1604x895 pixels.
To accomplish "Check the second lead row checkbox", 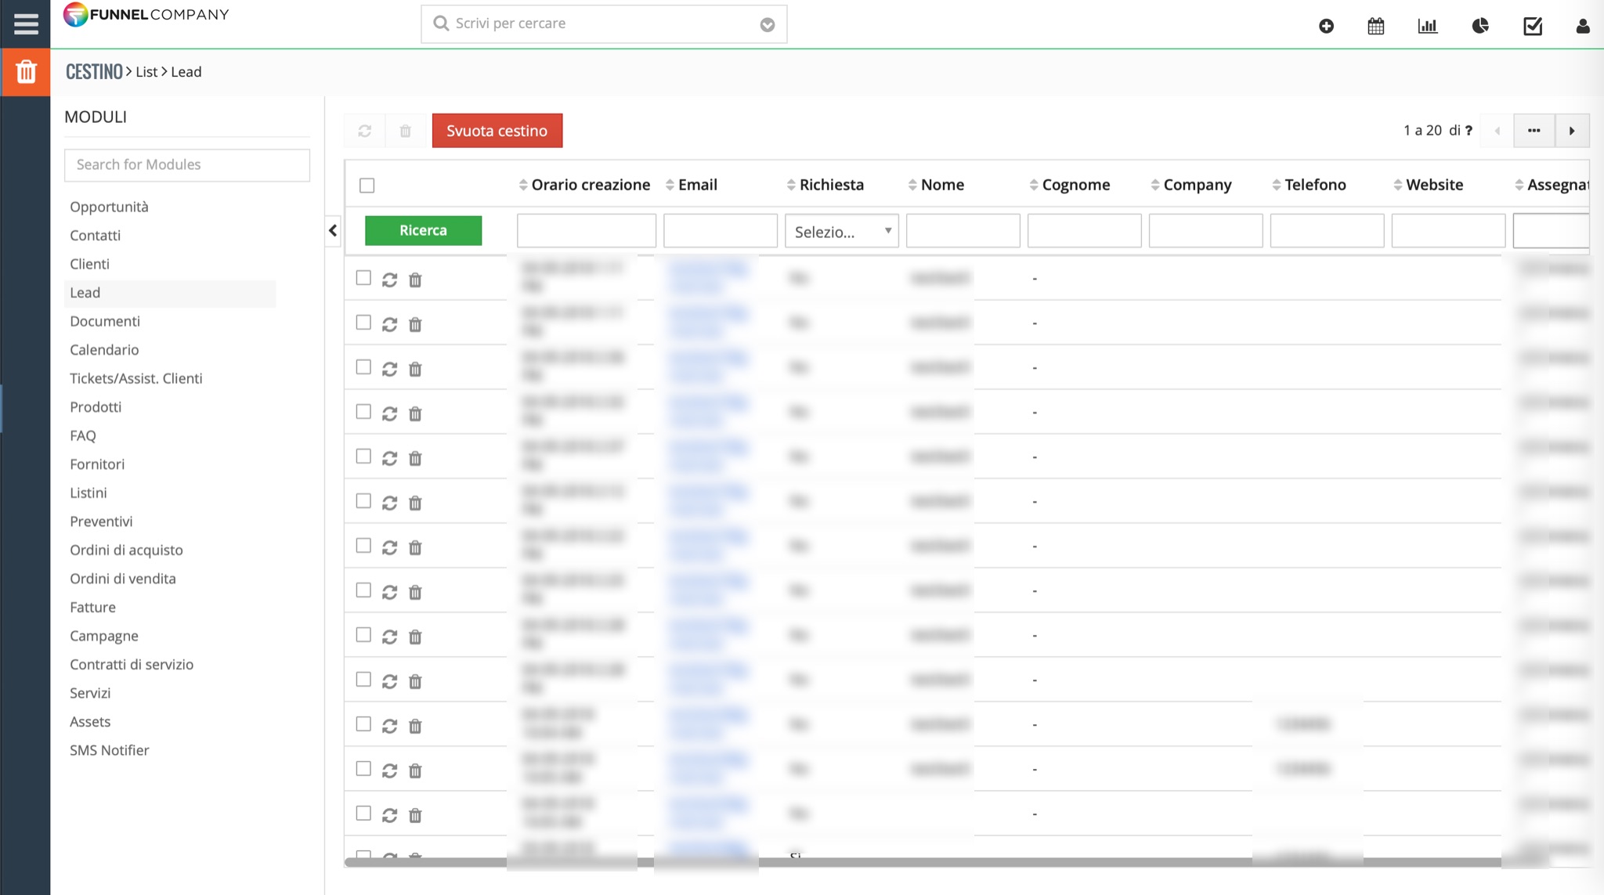I will tap(363, 323).
